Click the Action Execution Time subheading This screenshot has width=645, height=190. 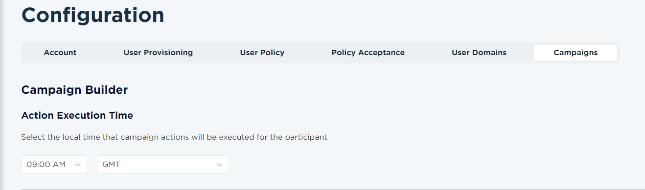click(x=77, y=116)
